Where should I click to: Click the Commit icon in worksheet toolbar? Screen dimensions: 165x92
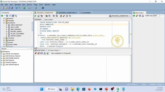[x=54, y=16]
